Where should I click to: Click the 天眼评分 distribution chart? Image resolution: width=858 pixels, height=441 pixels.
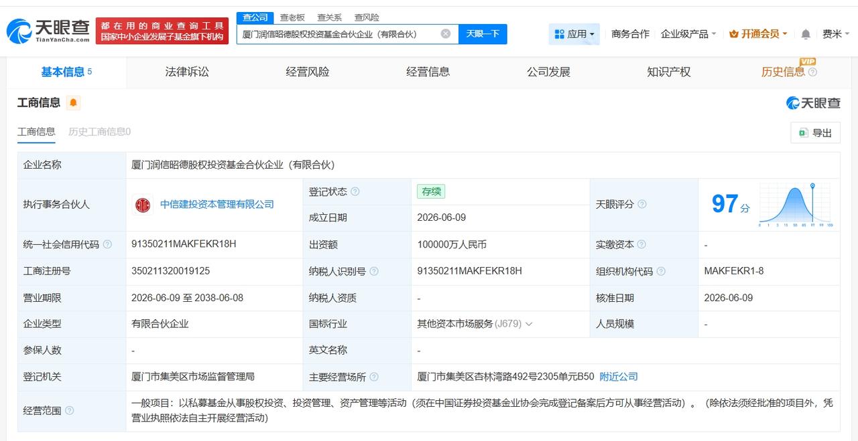[x=796, y=205]
